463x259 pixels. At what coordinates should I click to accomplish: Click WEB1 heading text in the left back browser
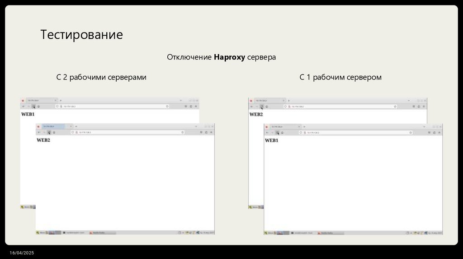click(x=28, y=114)
